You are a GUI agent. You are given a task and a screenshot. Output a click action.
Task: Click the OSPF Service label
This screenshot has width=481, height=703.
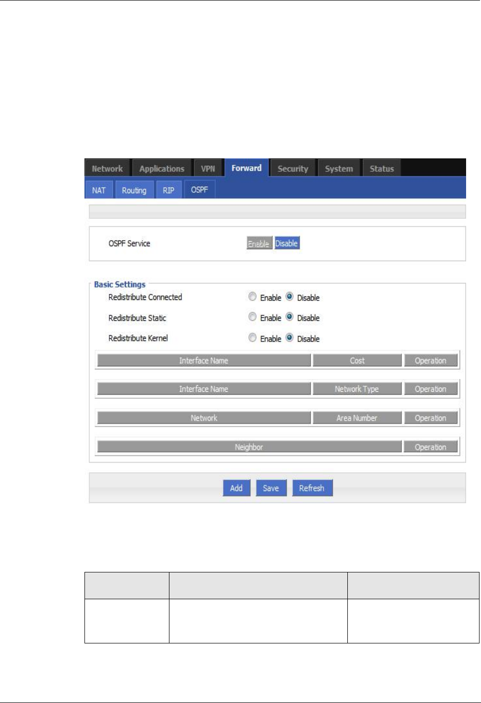click(x=129, y=243)
